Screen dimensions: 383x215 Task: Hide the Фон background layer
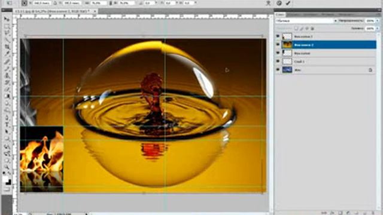(x=278, y=70)
